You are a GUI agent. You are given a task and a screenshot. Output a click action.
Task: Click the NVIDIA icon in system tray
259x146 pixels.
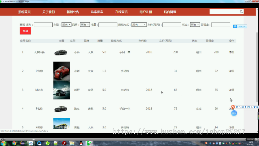(236, 143)
